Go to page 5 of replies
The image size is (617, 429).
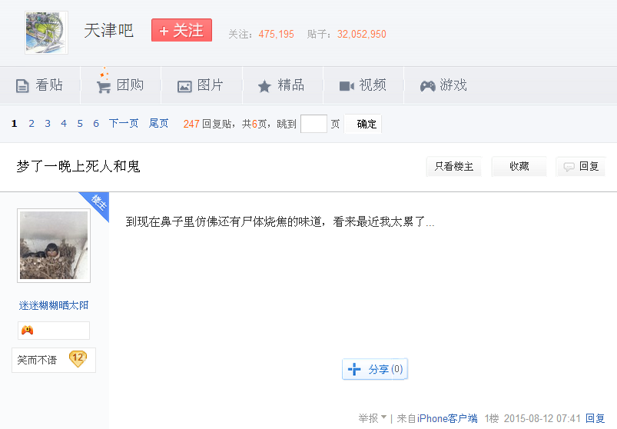[80, 124]
